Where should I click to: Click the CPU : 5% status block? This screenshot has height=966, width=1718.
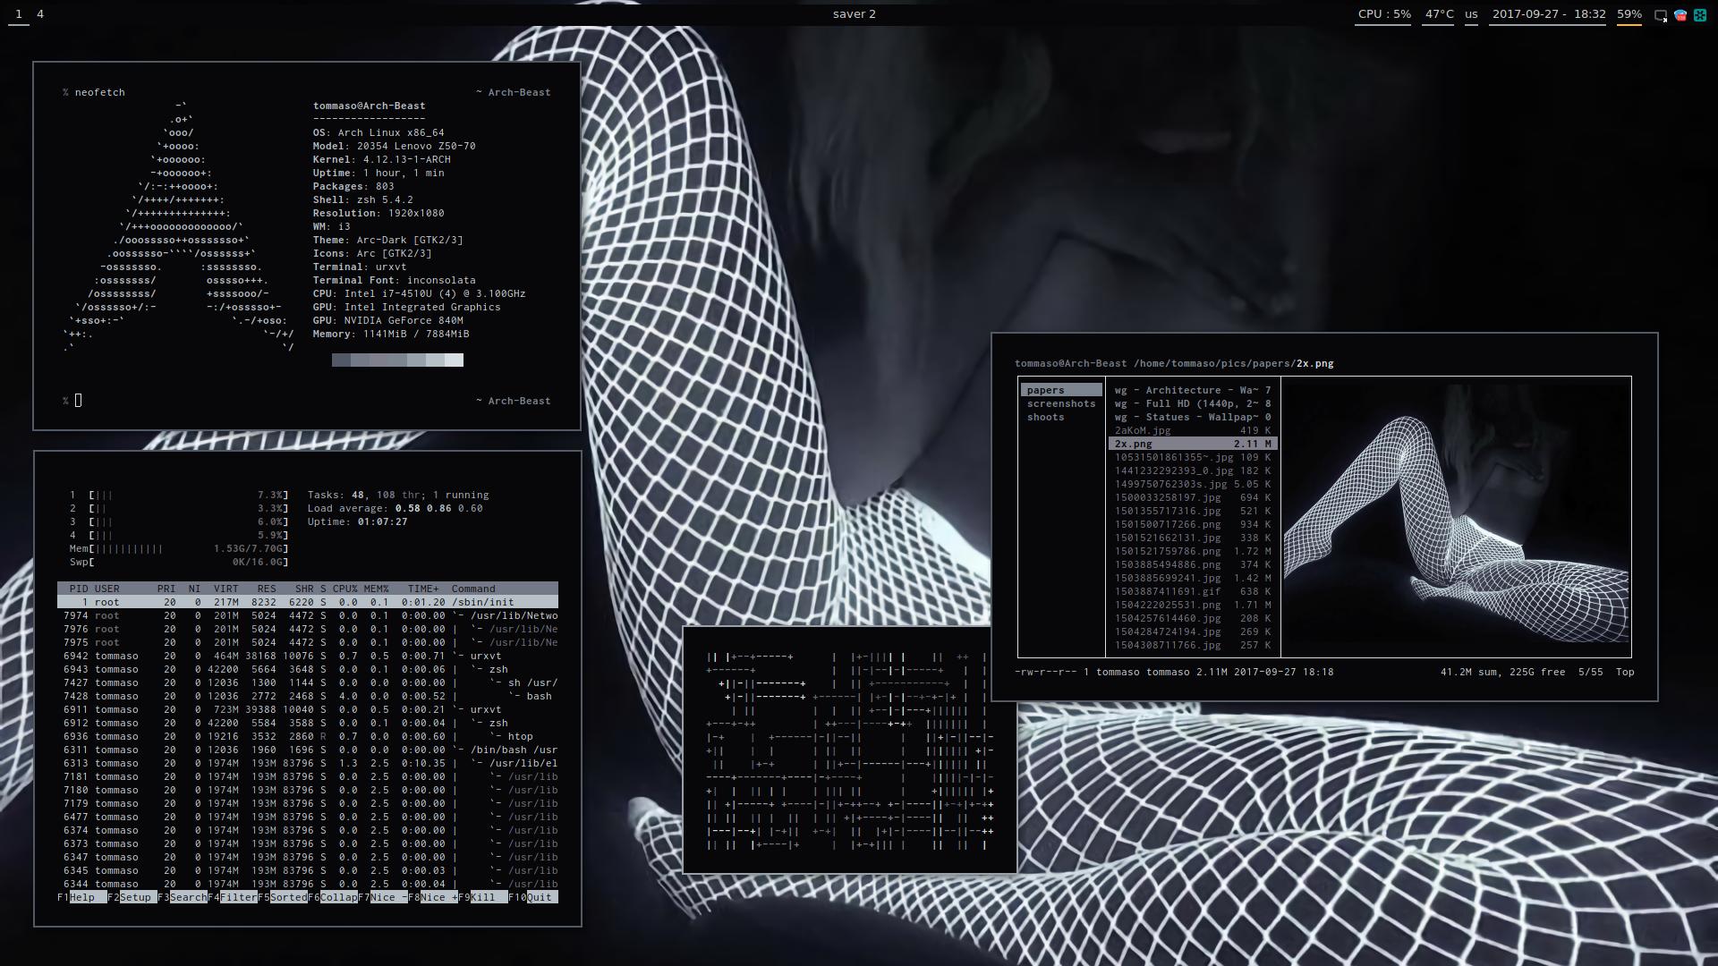click(1383, 14)
